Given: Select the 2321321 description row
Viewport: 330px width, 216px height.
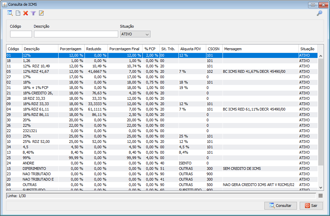Looking at the screenshot, I should [162, 131].
